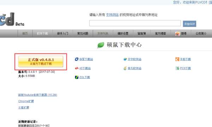
Task: Click the orange 天极下载 icon
Action: (x=177, y=59)
